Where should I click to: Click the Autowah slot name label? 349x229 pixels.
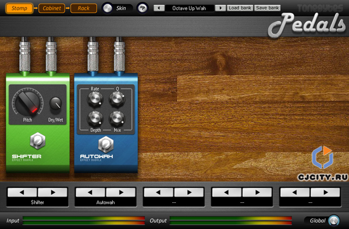click(x=105, y=202)
